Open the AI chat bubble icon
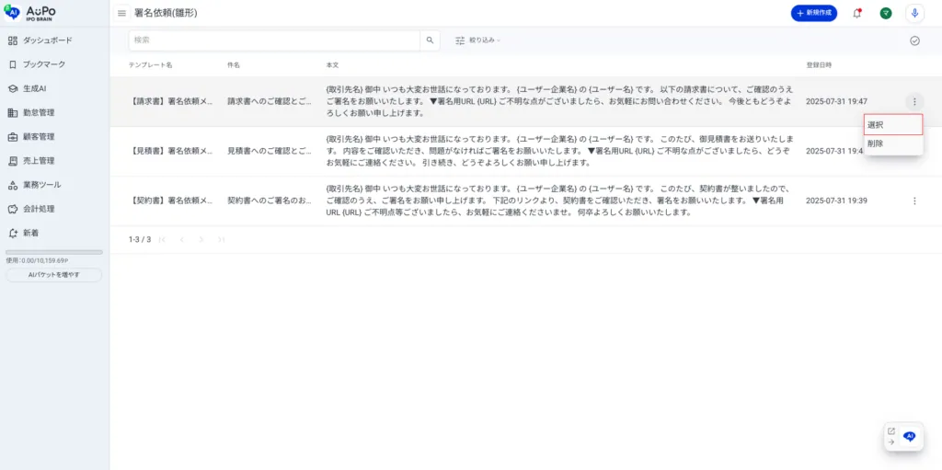Image resolution: width=942 pixels, height=470 pixels. [x=910, y=436]
